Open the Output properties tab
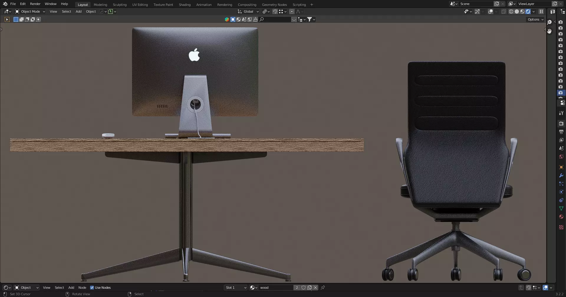Image resolution: width=566 pixels, height=297 pixels. [x=561, y=132]
